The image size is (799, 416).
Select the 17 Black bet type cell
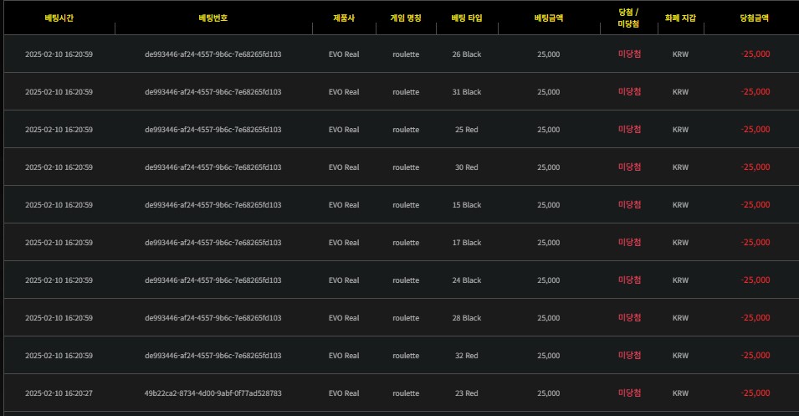coord(467,243)
